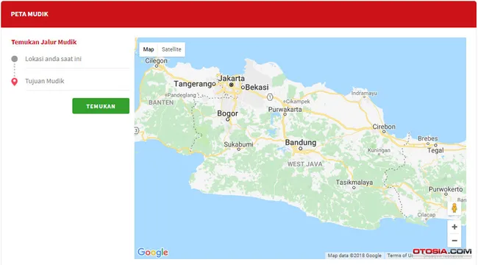This screenshot has width=478, height=265.
Task: Click the Pegman Street View icon
Action: pyautogui.click(x=454, y=208)
